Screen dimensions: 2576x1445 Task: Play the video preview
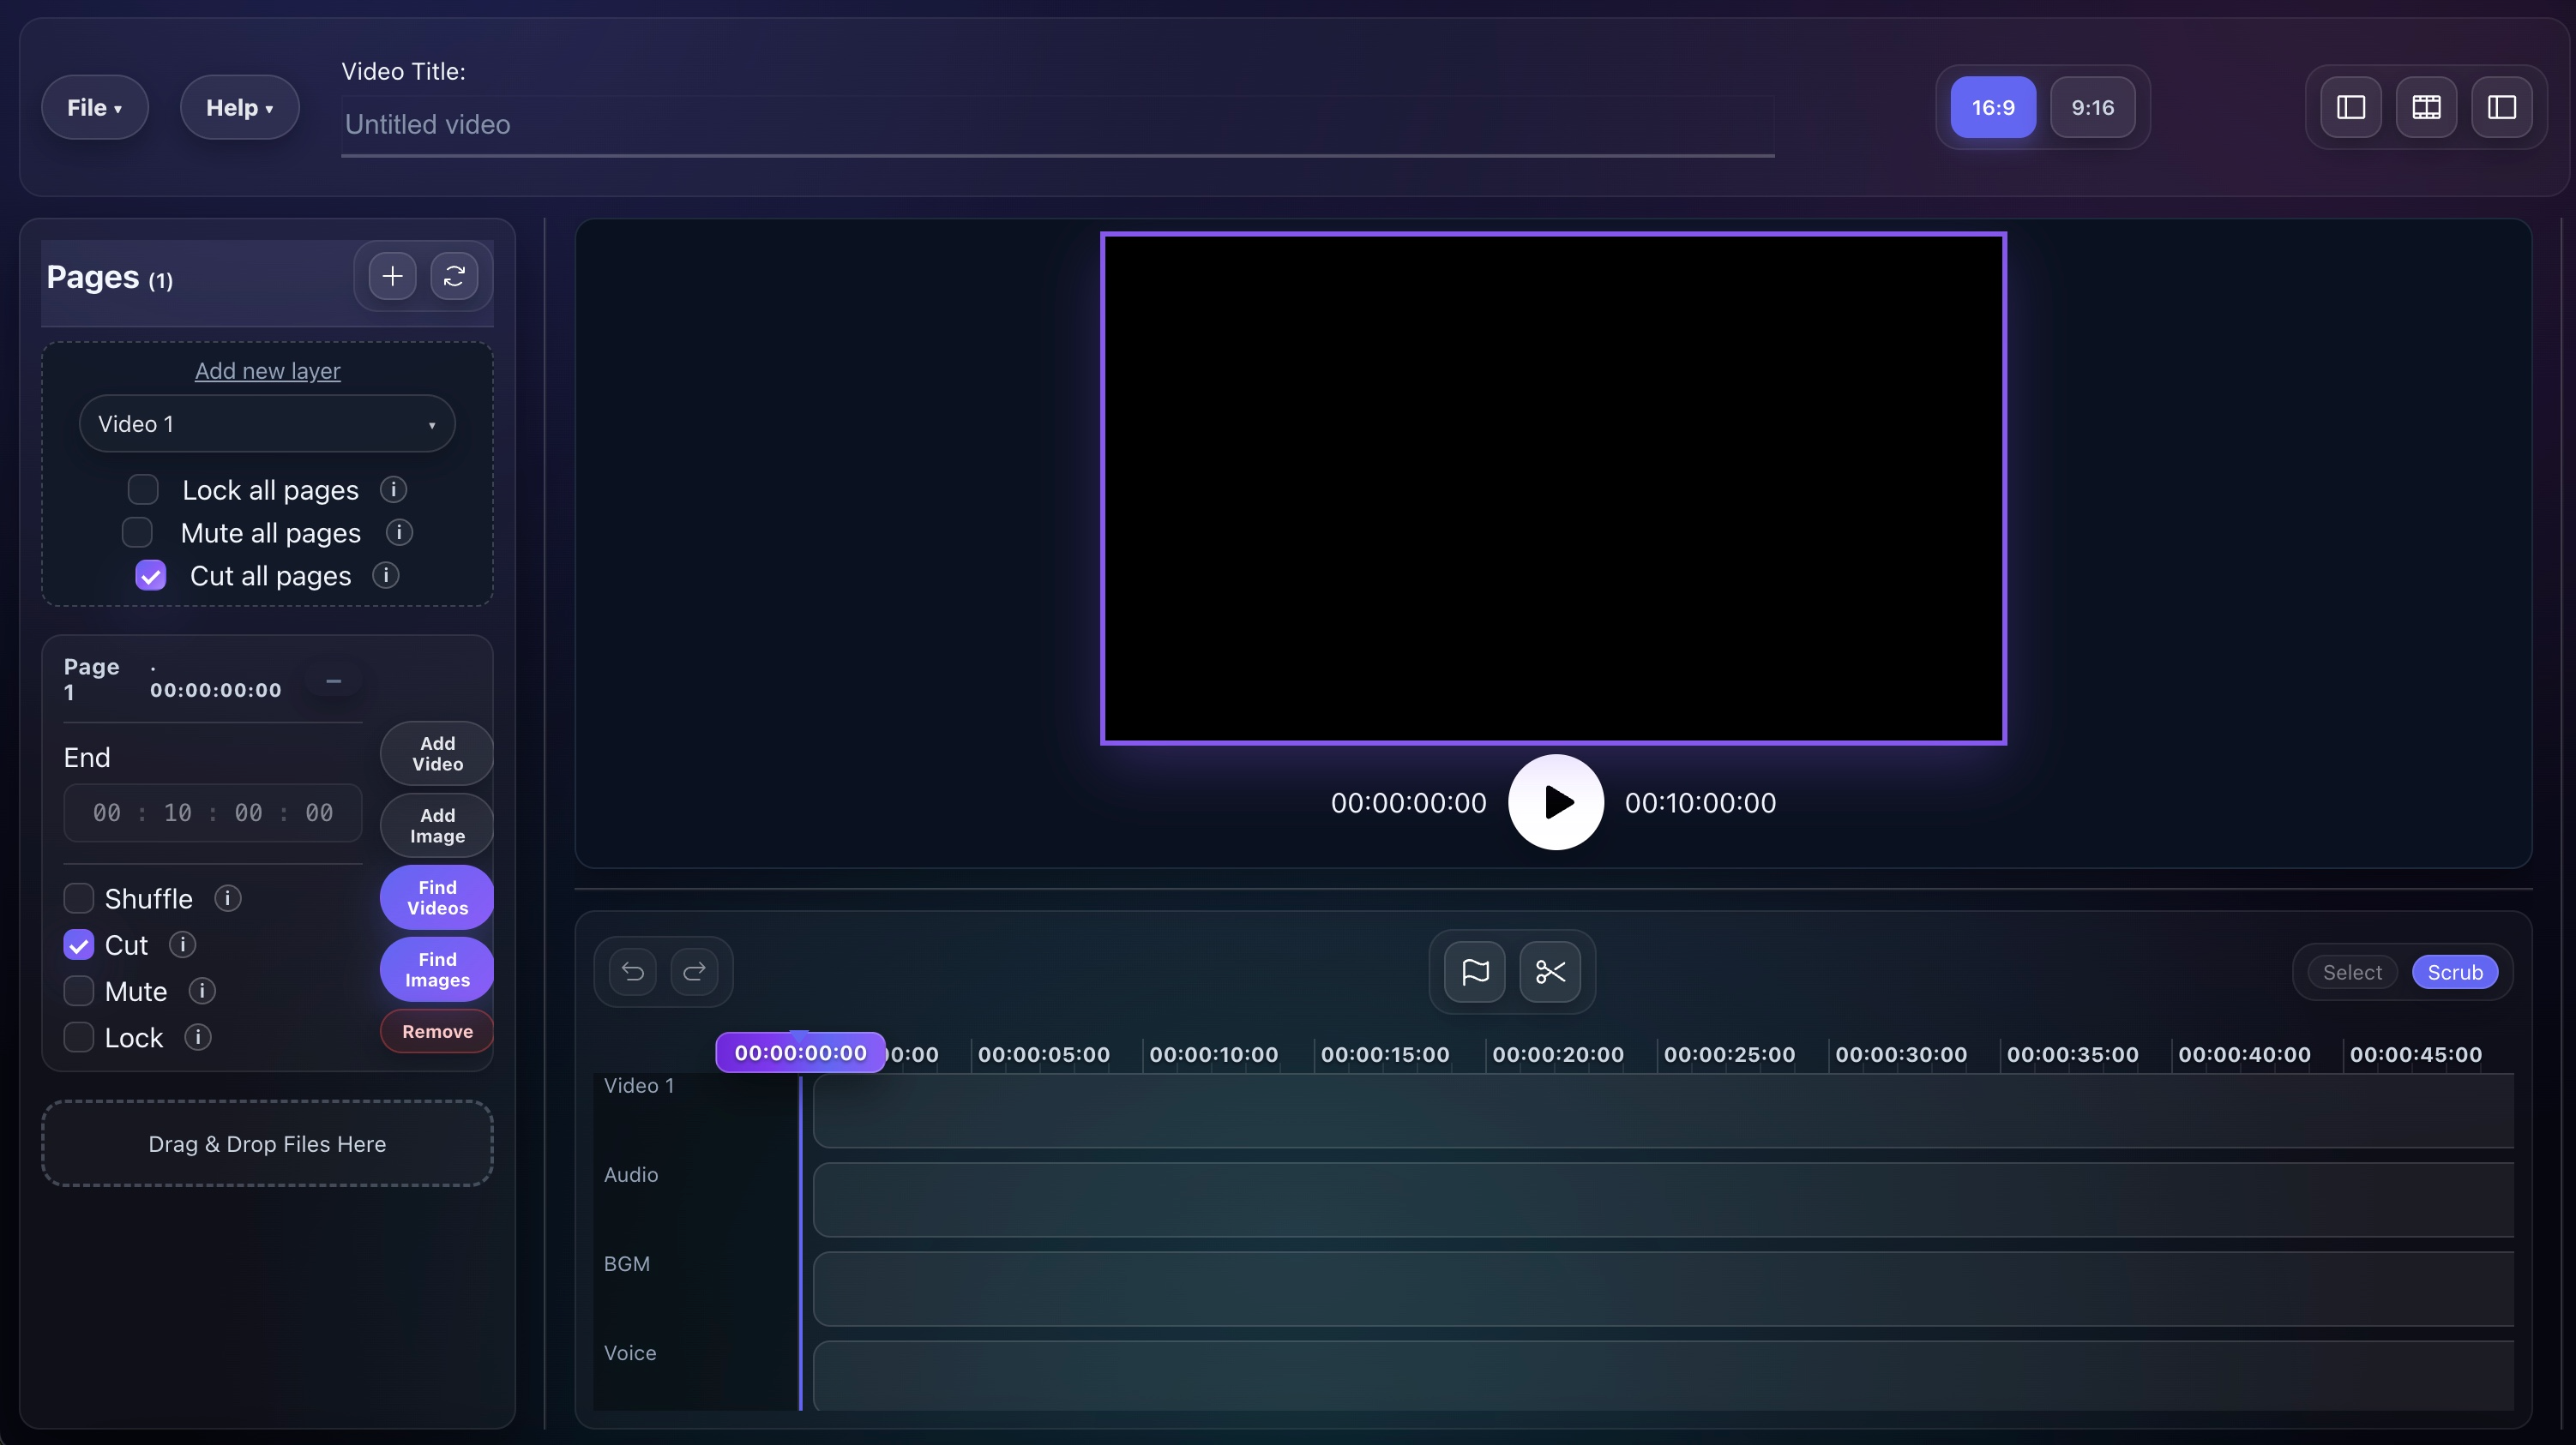click(1556, 802)
